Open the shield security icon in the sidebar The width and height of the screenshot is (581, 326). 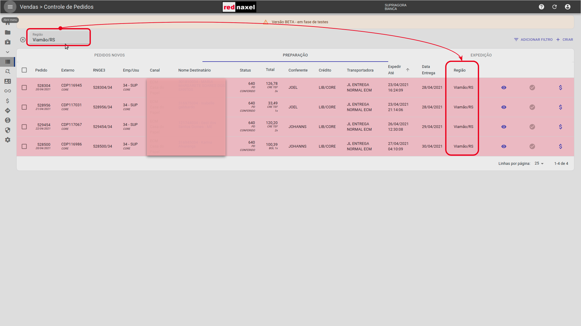click(x=8, y=130)
